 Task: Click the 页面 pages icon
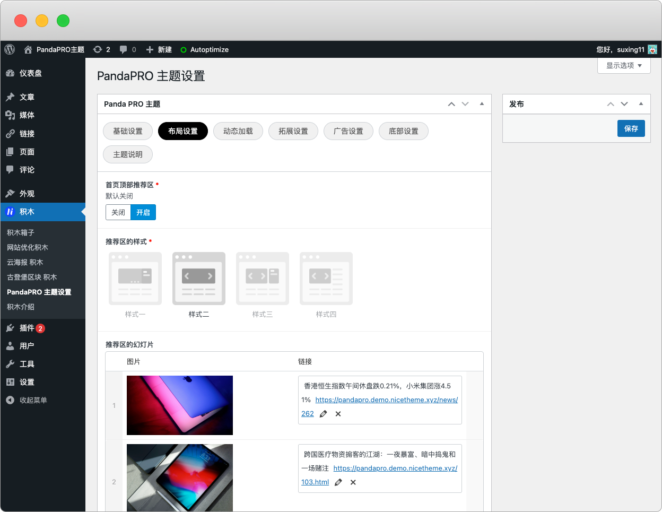(x=10, y=152)
